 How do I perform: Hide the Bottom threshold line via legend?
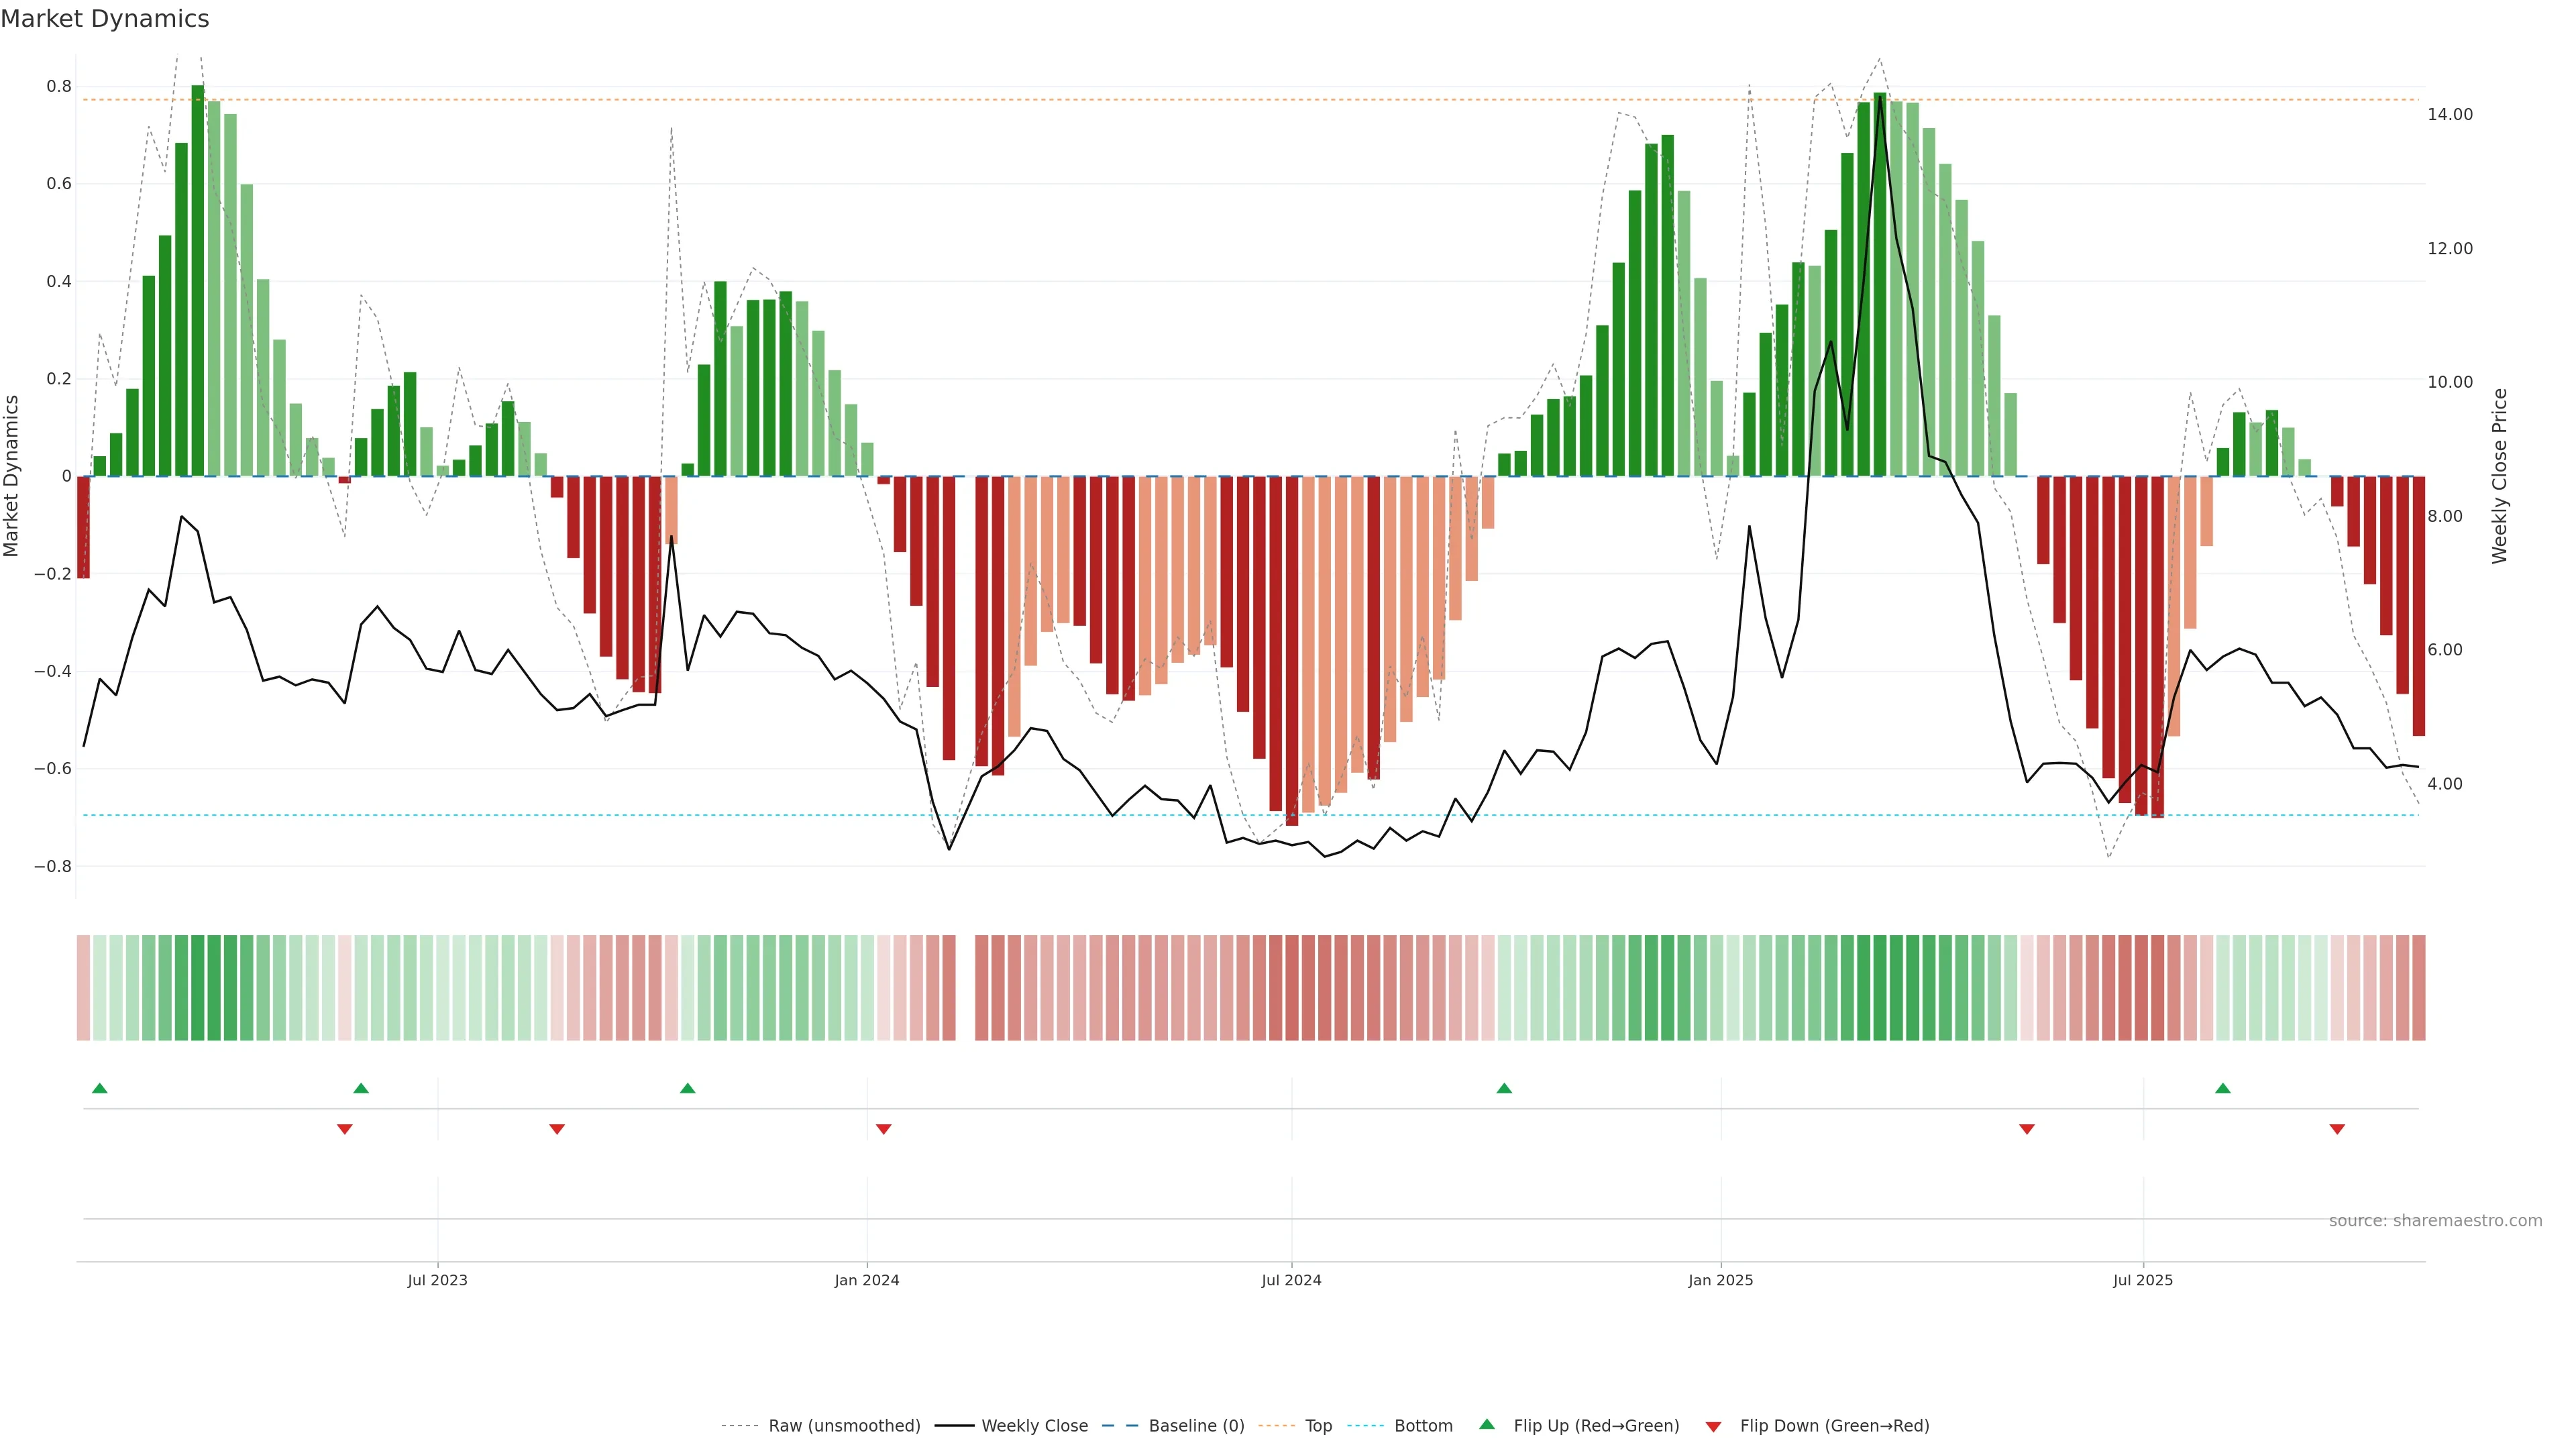(1423, 1426)
